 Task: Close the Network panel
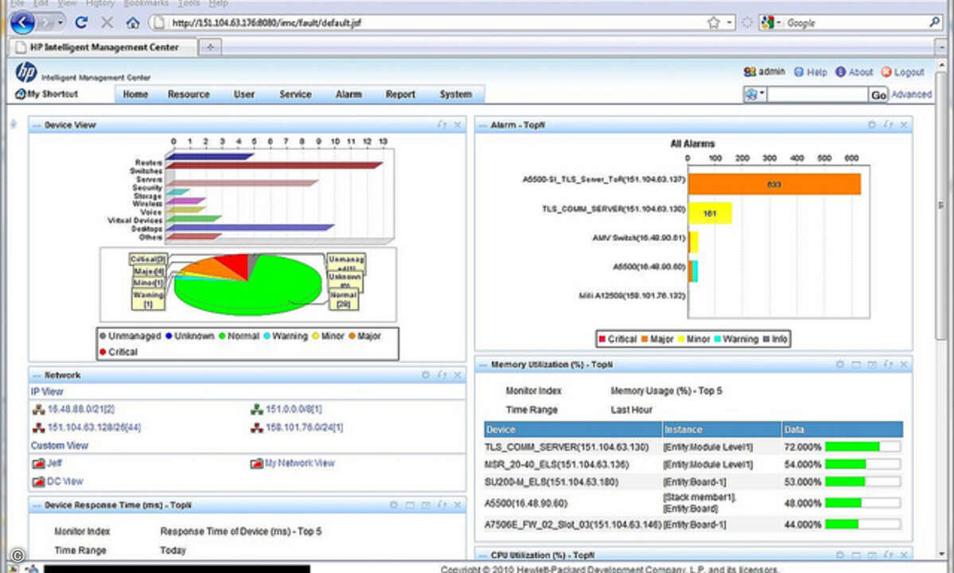(x=458, y=375)
